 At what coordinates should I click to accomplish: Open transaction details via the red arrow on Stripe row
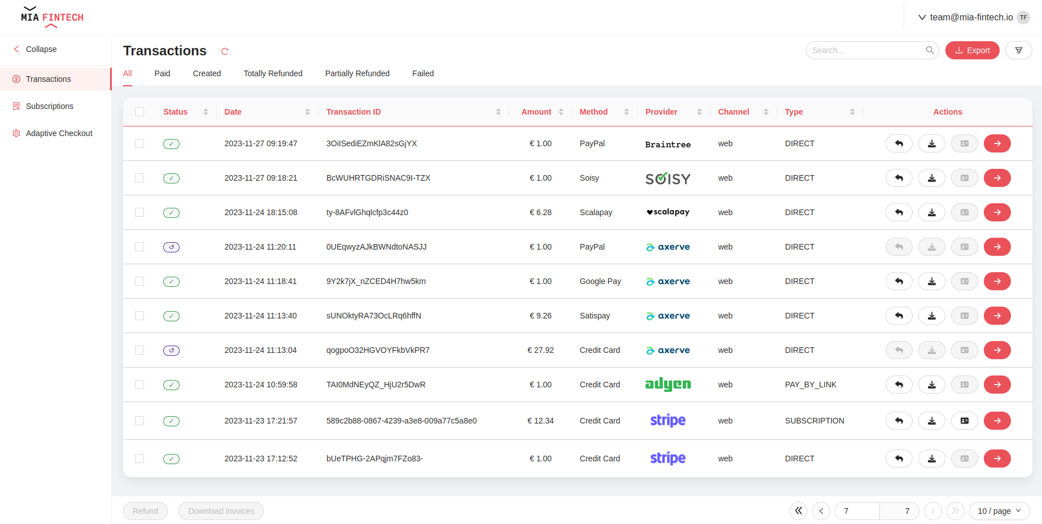coord(997,421)
